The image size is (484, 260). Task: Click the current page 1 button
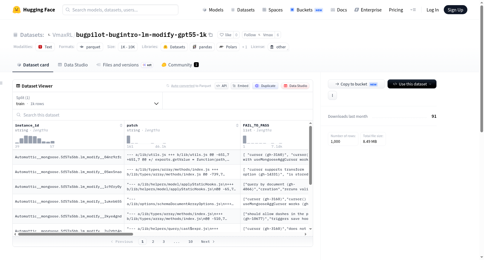[x=142, y=242]
